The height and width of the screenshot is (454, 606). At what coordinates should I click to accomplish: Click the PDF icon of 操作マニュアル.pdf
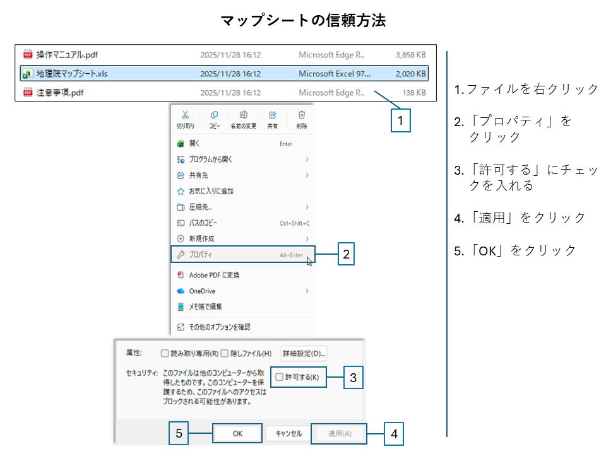(x=28, y=55)
